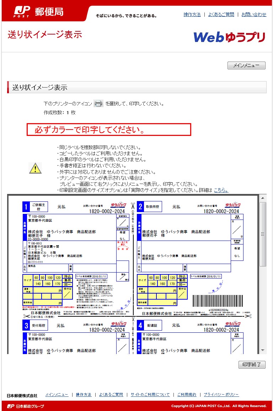This screenshot has height=411, width=273.
Task: Click the JP POST 郵便局 logo
Action: pyautogui.click(x=38, y=12)
